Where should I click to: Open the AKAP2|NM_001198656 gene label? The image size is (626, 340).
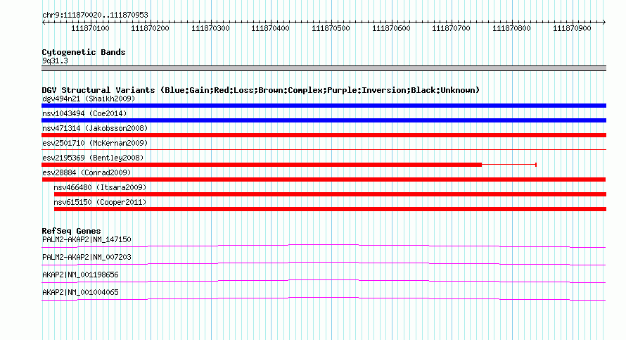(x=80, y=275)
